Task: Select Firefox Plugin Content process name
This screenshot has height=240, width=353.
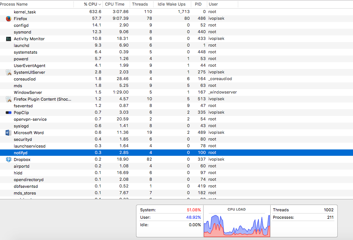Action: click(42, 99)
